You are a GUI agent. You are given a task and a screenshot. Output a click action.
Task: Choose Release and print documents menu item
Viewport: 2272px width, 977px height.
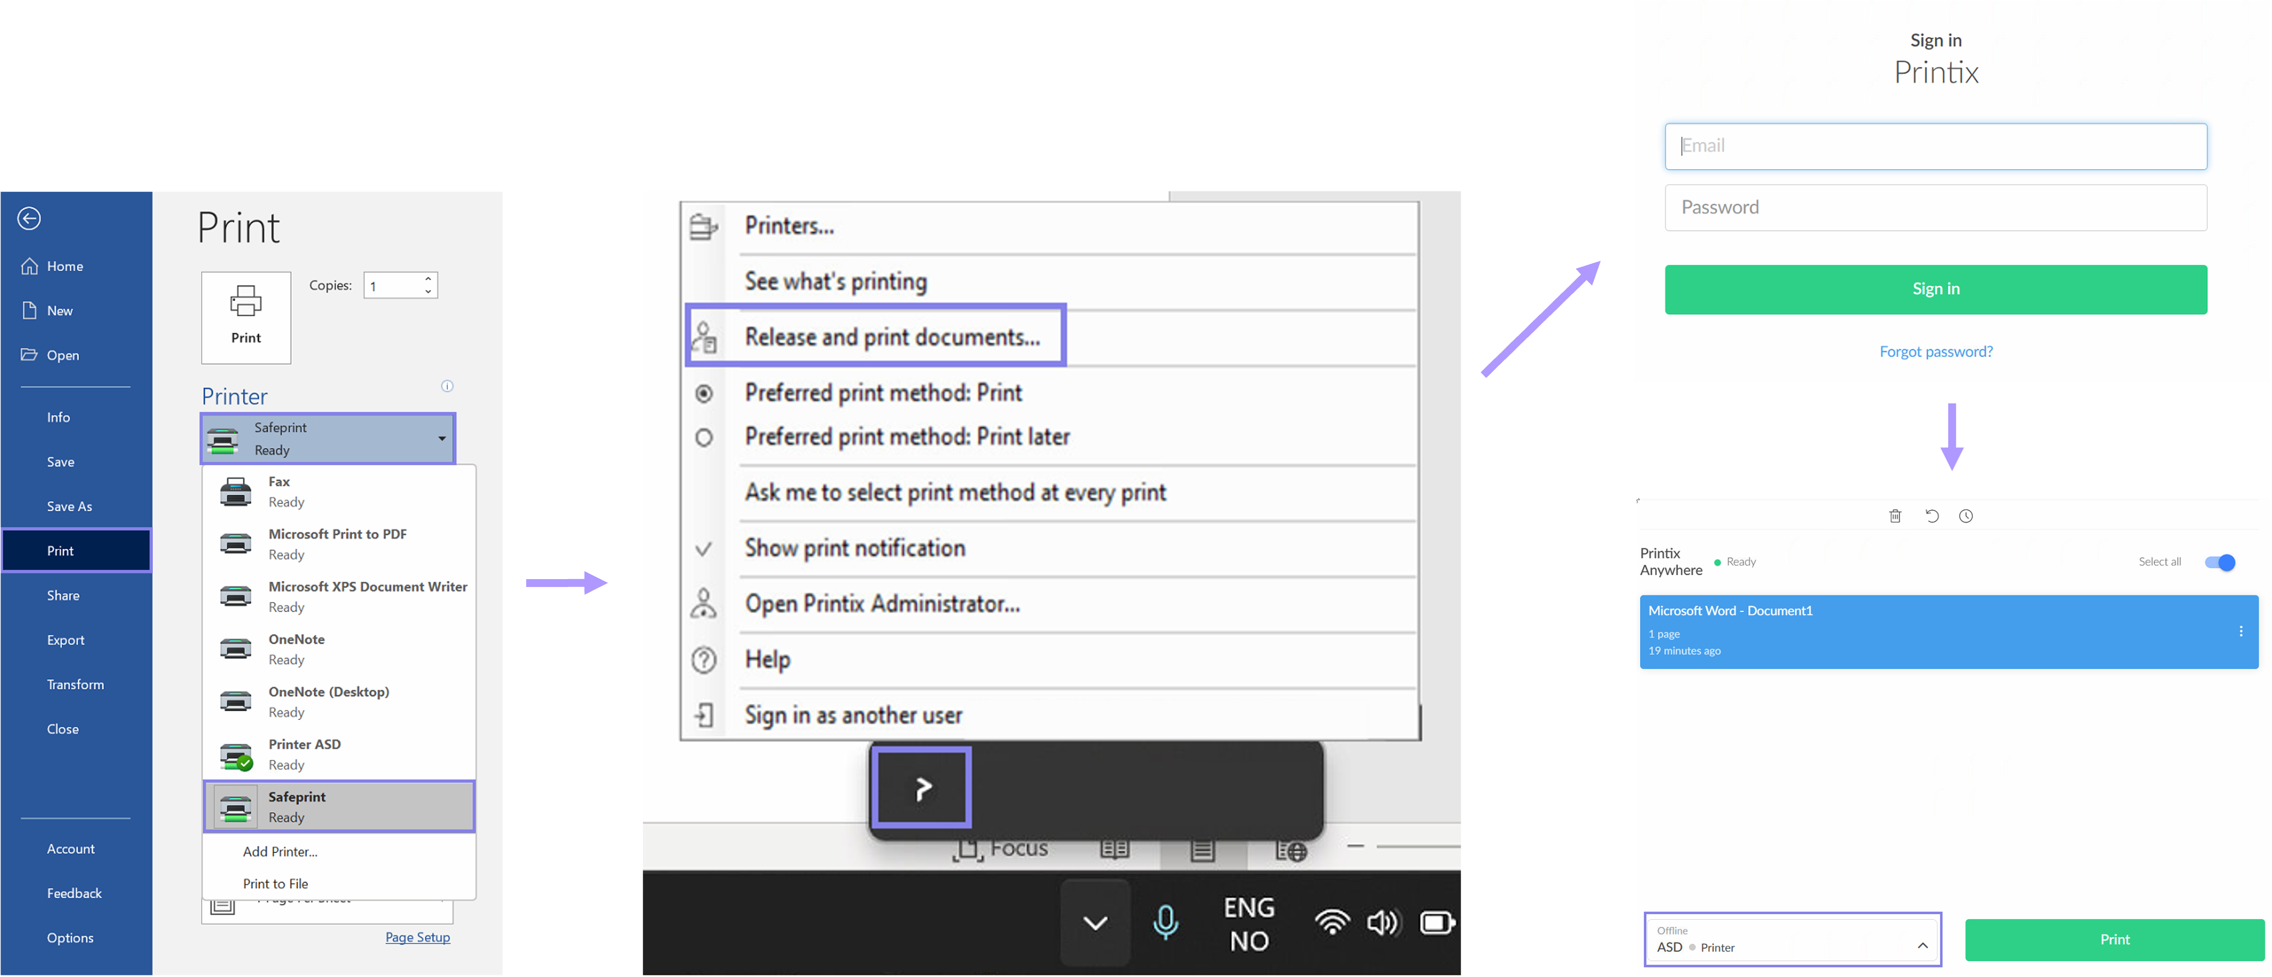pos(892,337)
